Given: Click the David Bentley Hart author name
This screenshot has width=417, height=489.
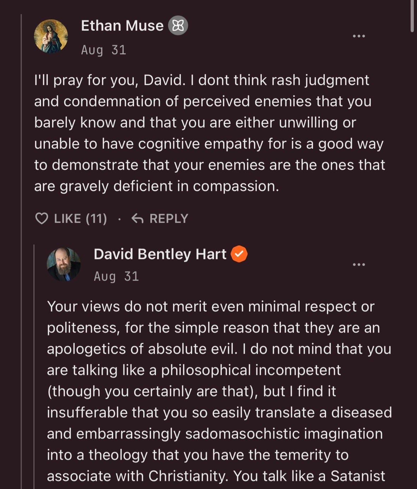Looking at the screenshot, I should pyautogui.click(x=160, y=254).
